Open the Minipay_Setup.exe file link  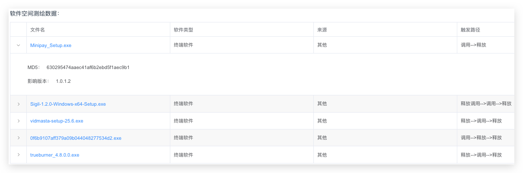point(51,45)
